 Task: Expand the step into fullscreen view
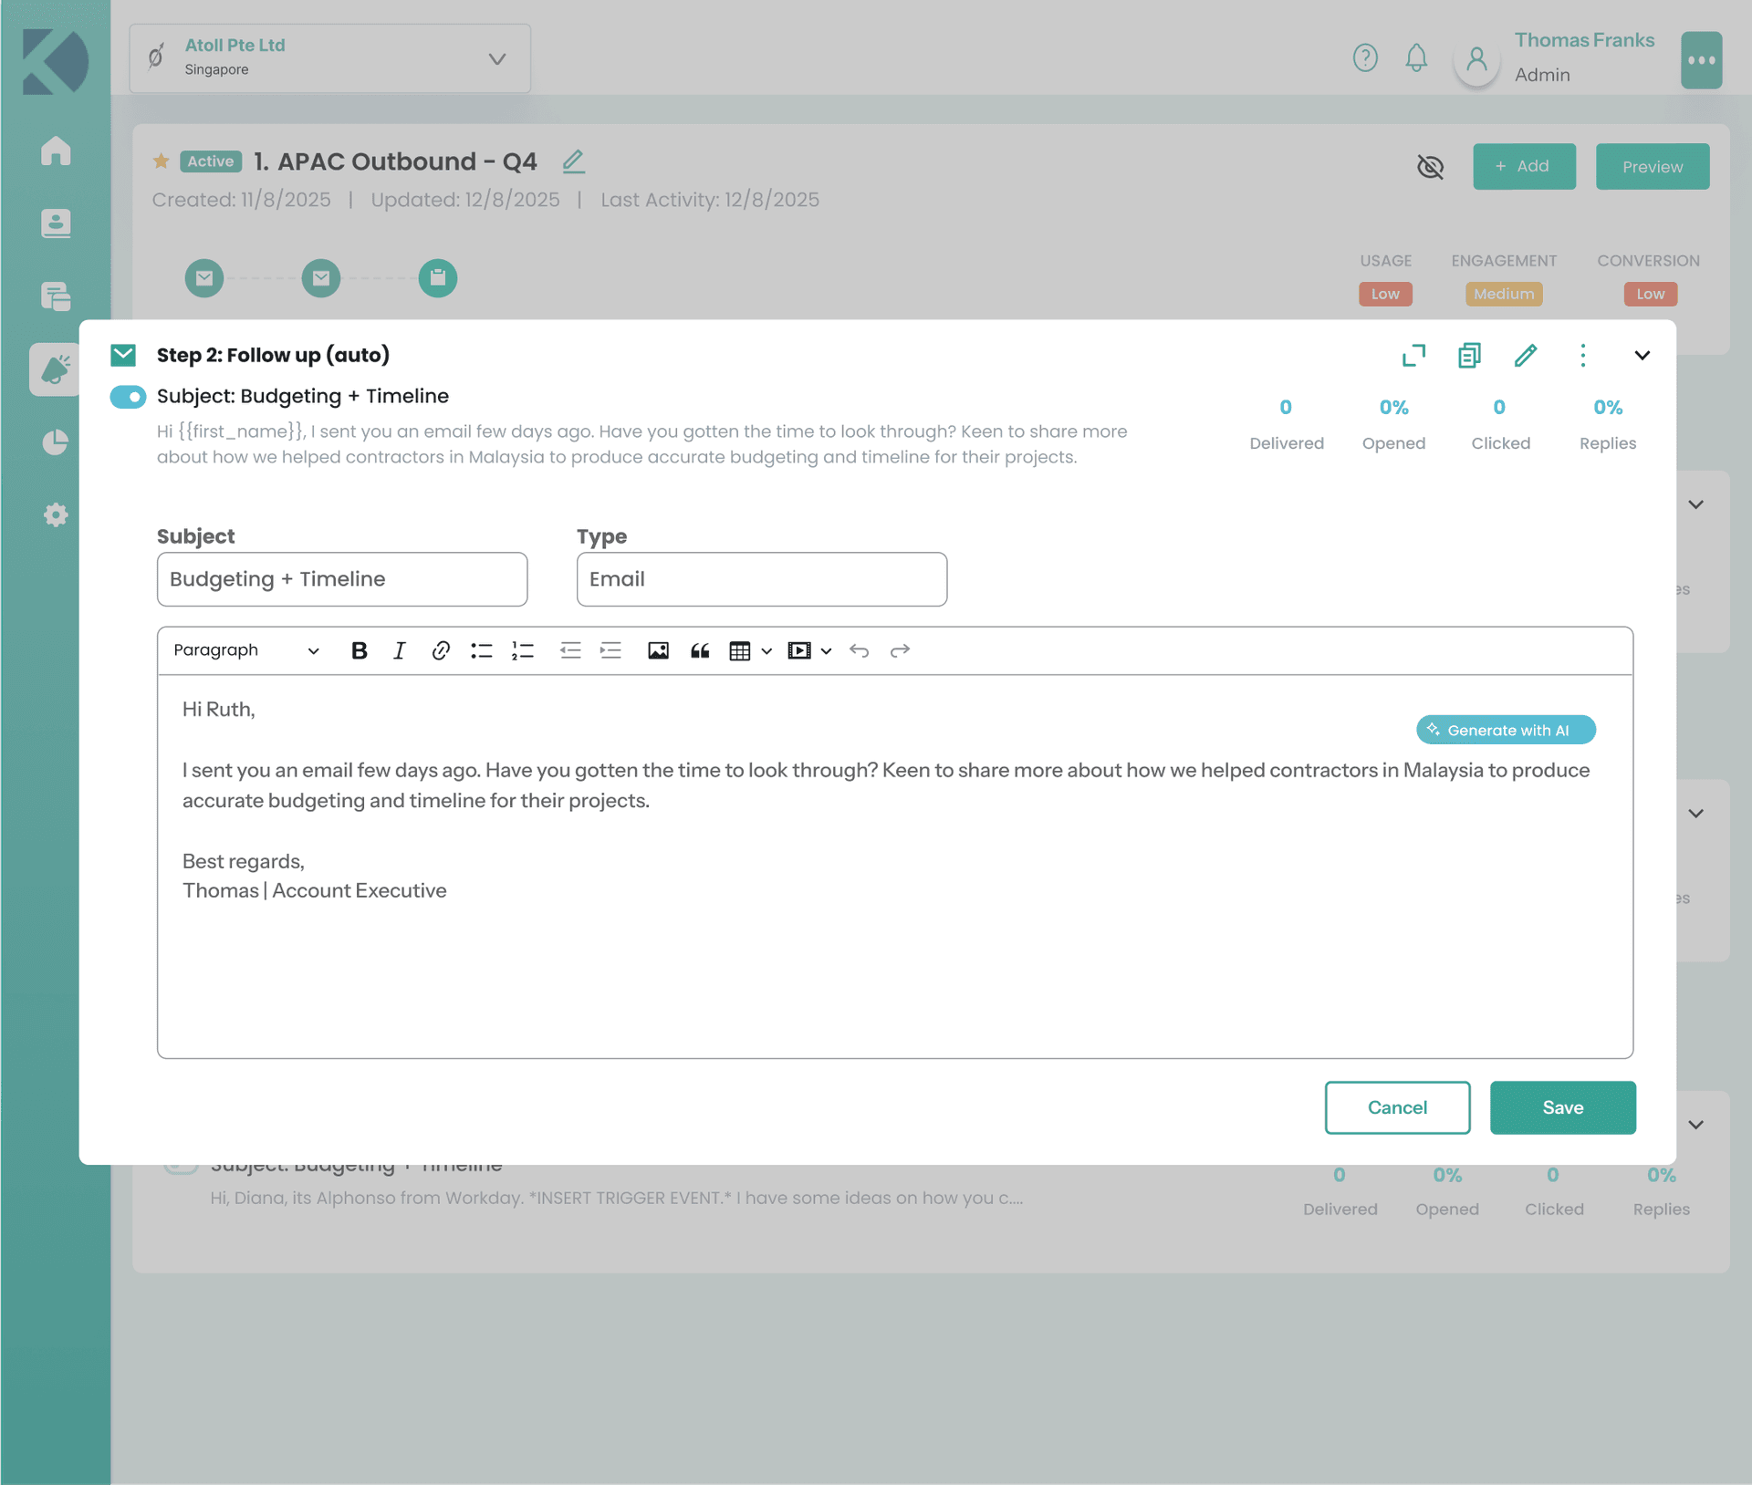click(x=1413, y=356)
